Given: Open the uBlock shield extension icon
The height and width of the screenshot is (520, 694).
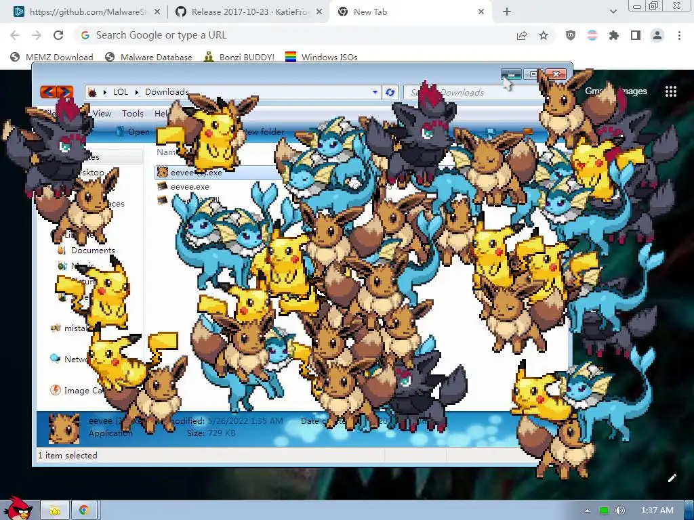Looking at the screenshot, I should pos(571,35).
